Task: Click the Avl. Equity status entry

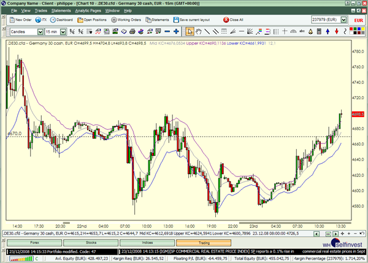Action: (81, 259)
